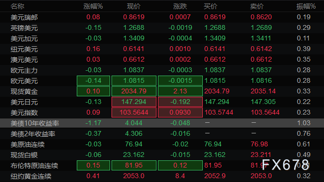
Task: Click the 名称 column header
Action: click(17, 6)
